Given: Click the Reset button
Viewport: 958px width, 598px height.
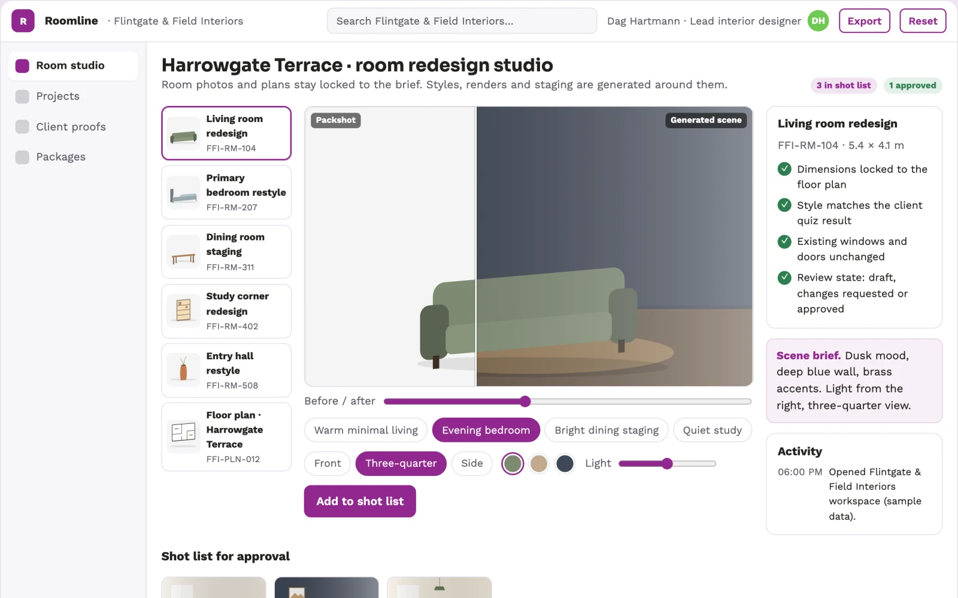Looking at the screenshot, I should coord(923,21).
